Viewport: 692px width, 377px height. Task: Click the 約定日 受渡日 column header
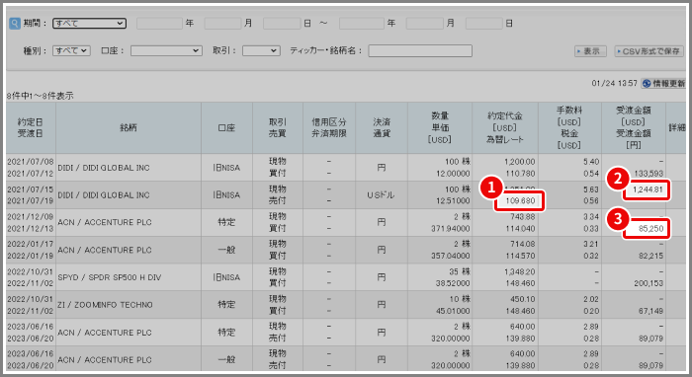(31, 127)
